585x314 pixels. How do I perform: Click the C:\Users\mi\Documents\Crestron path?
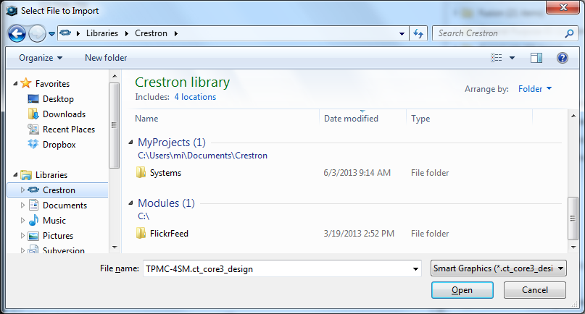202,156
